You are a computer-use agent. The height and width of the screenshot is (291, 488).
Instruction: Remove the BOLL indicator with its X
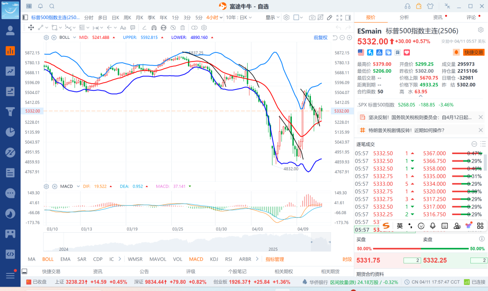(54, 38)
